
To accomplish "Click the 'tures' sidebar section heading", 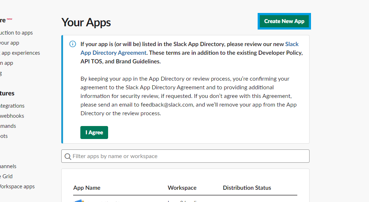I will coord(7,93).
